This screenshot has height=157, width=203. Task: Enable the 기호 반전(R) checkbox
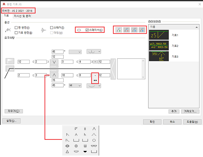click(x=16, y=33)
